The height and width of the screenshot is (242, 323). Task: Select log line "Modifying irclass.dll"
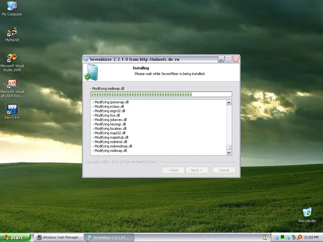pos(109,107)
